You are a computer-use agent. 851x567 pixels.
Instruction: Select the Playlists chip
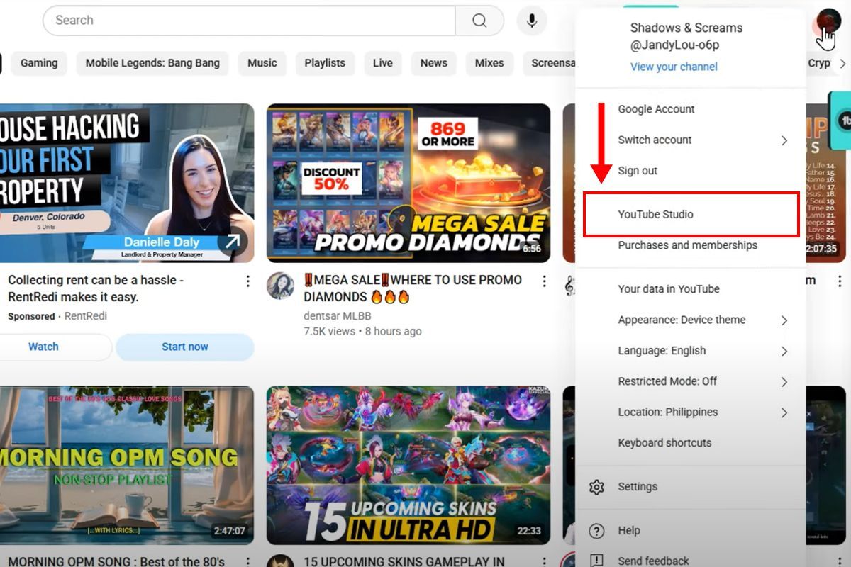point(325,63)
